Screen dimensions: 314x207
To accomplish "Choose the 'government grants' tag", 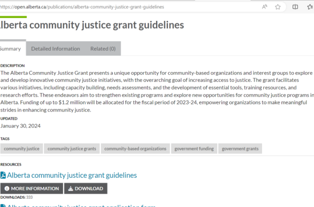I will point(240,149).
